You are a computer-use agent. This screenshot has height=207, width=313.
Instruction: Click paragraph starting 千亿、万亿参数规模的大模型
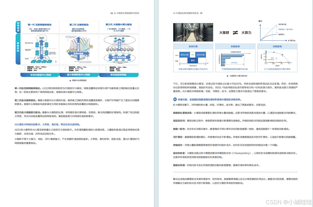point(235,87)
